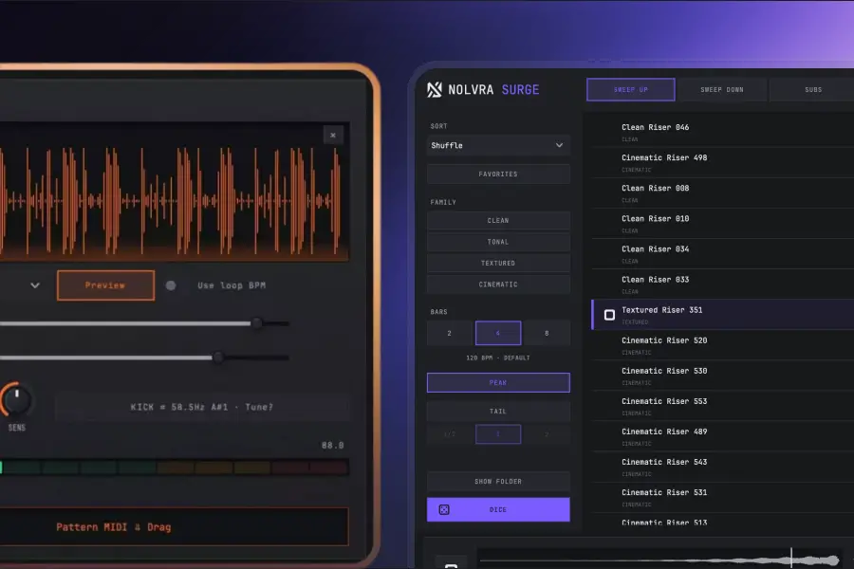The height and width of the screenshot is (569, 854).
Task: Toggle Use loop BPM
Action: click(171, 285)
